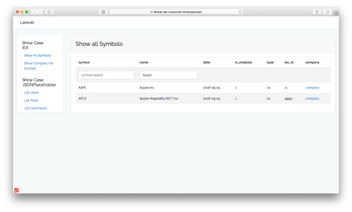Viewport: 352px width, 212px height.
Task: Open a new tab with the plus button
Action: pos(336,13)
